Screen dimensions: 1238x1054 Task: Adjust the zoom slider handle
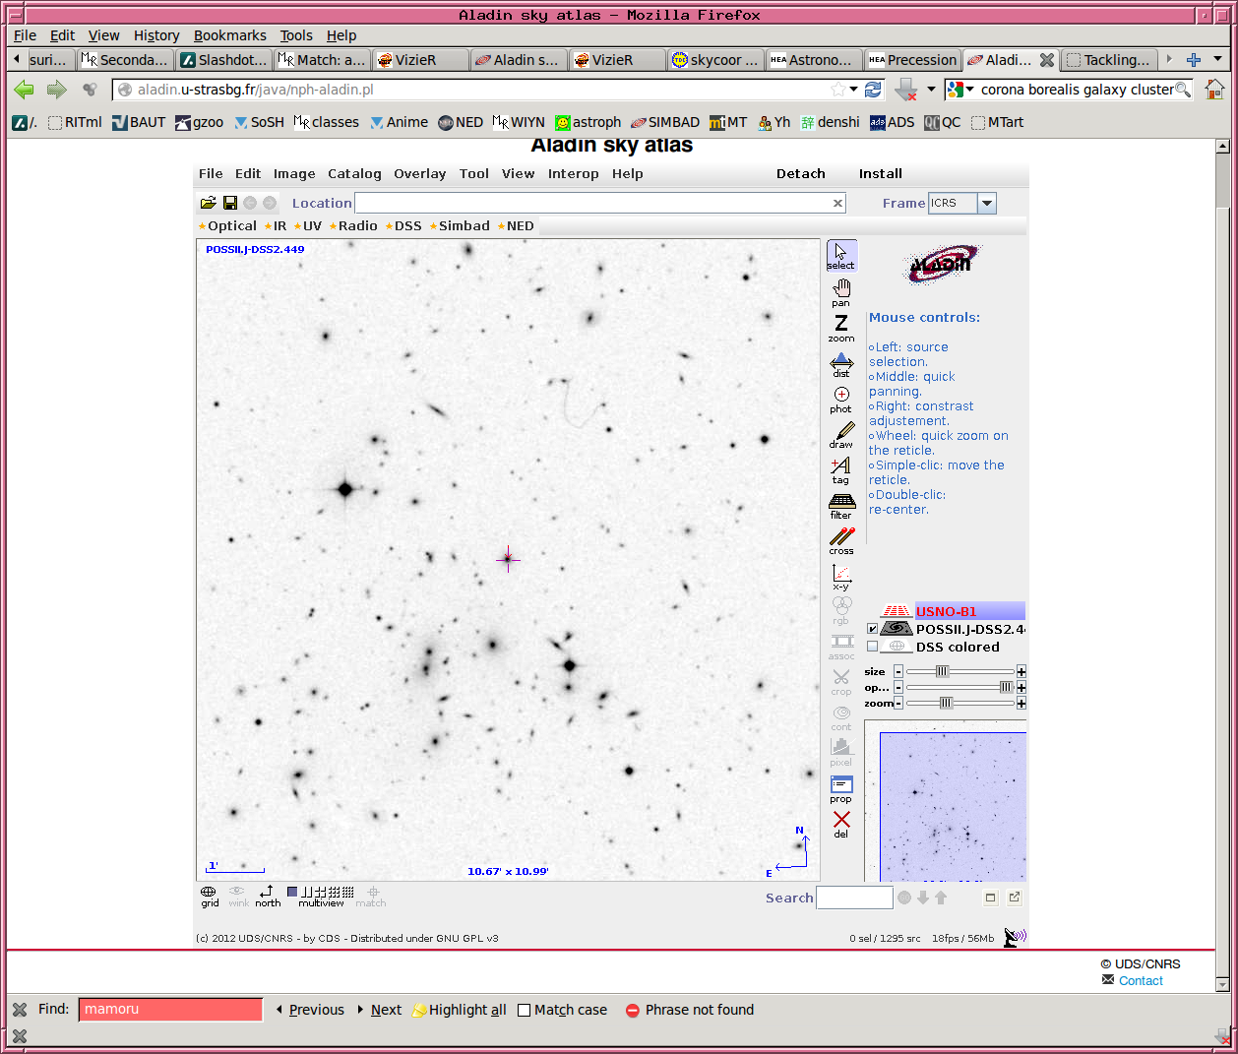click(946, 703)
